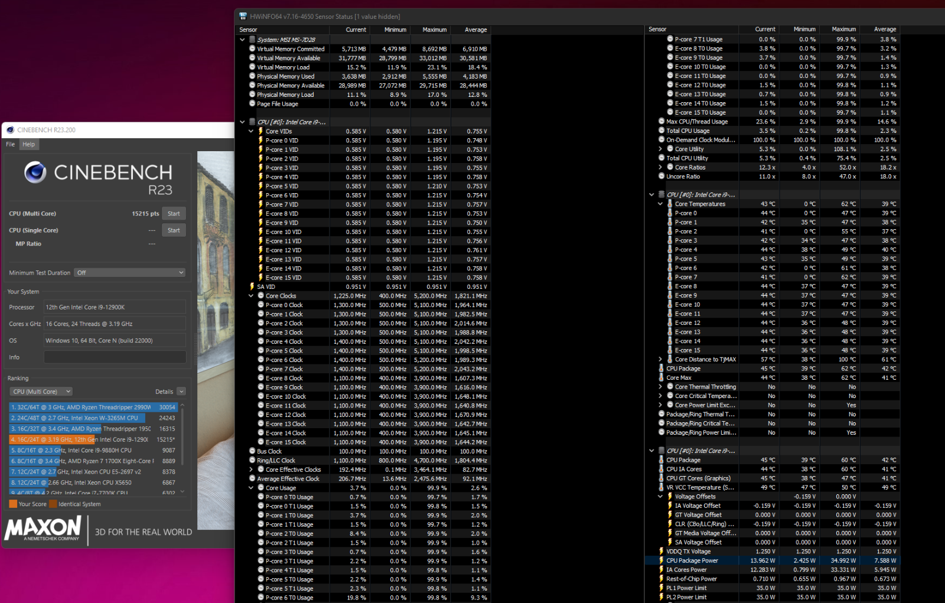
Task: Select ranking entry Intel Core i9-9880H CPU
Action: tap(93, 450)
